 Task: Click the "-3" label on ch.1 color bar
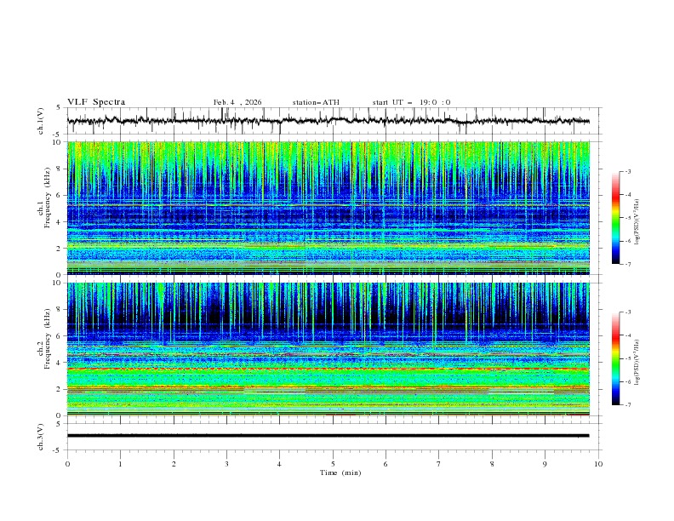pos(628,171)
